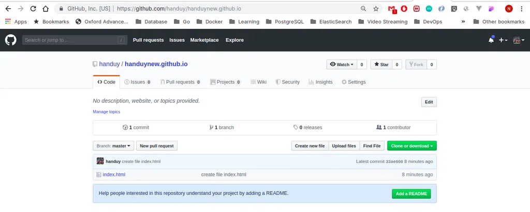Screen dimensions: 530x212
Task: Open the plus create-new dropdown
Action: [503, 40]
